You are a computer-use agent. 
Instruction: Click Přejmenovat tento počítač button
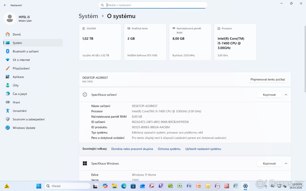point(267,79)
